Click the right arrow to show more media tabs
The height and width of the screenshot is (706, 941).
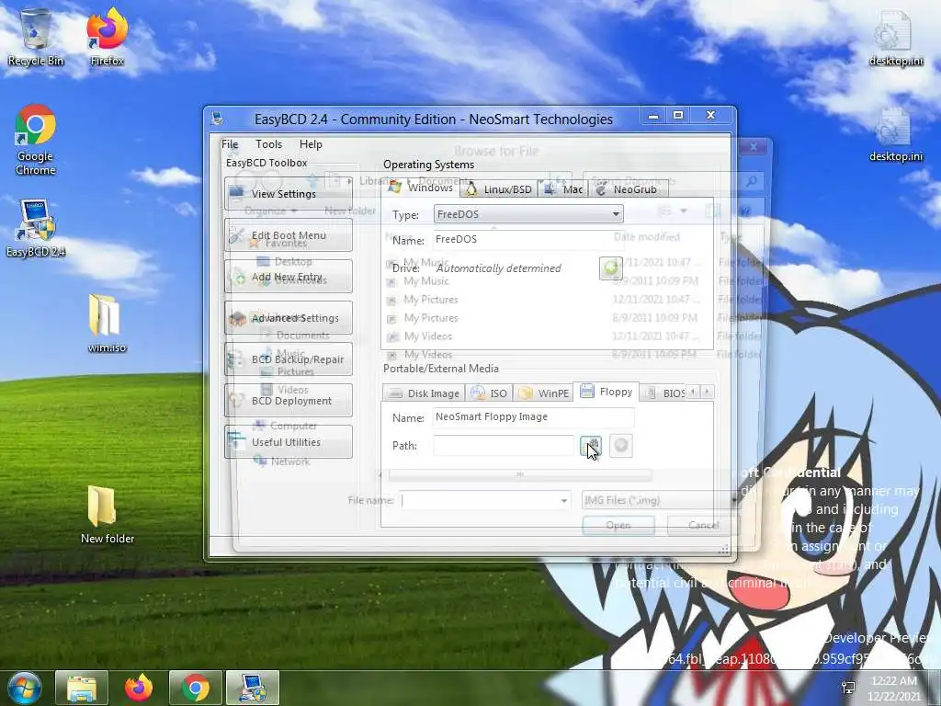[x=708, y=392]
